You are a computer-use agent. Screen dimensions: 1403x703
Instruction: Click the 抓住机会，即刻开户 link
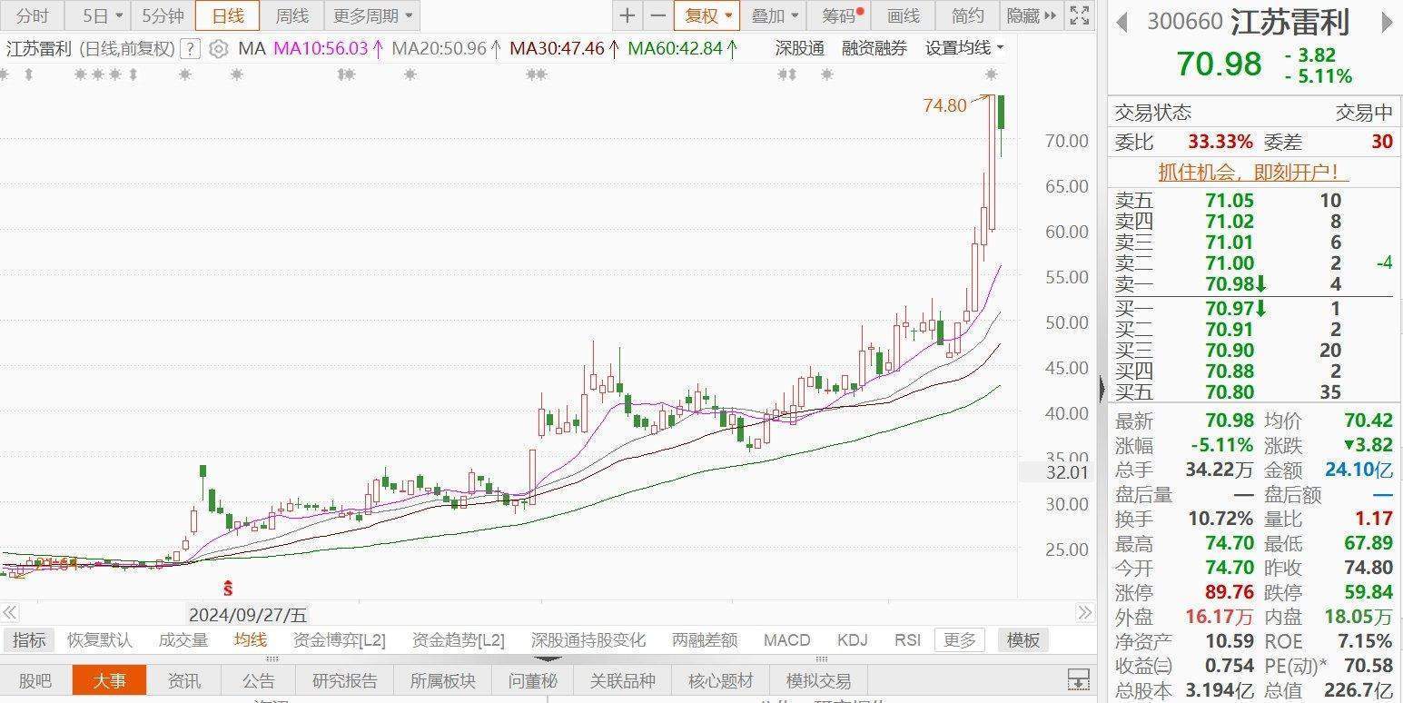tap(1252, 172)
